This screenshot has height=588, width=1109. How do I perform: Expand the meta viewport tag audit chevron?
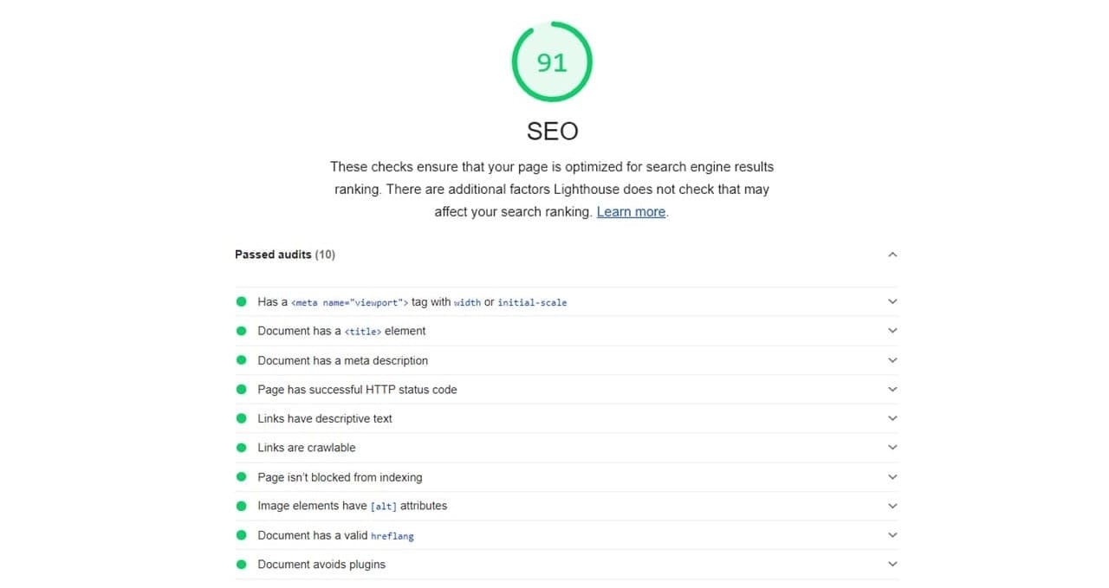(892, 301)
